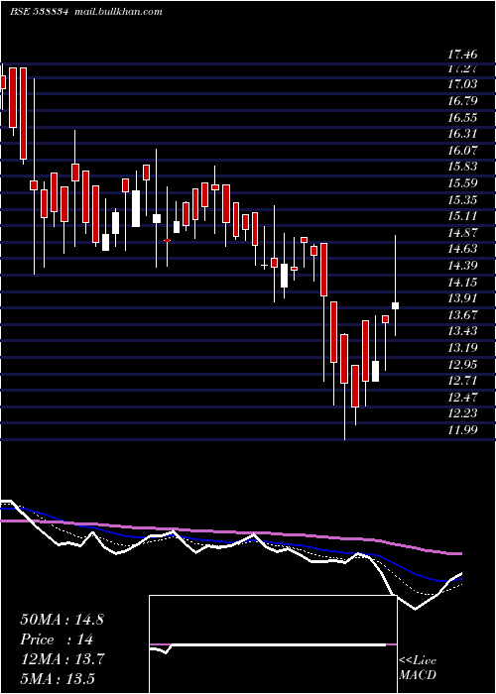The height and width of the screenshot is (694, 496).
Task: Click the 17.03 price axis label
Action: pyautogui.click(x=462, y=84)
